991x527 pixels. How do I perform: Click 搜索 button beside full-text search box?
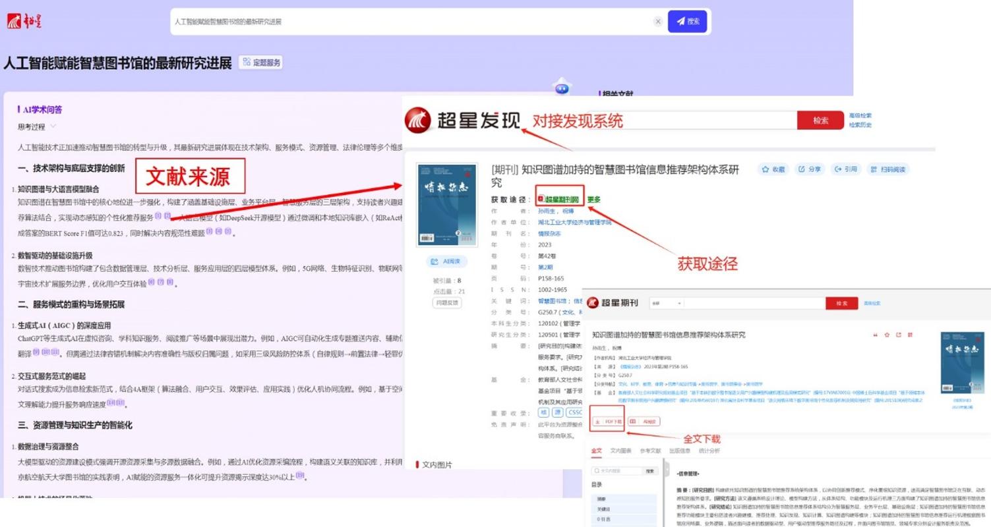tap(650, 471)
